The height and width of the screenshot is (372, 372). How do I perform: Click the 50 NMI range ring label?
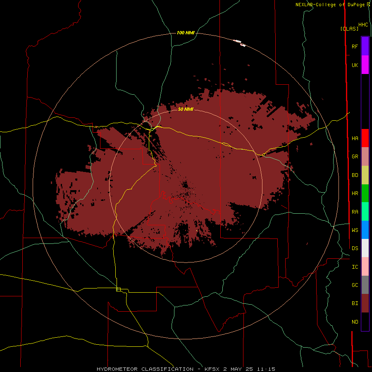click(186, 109)
